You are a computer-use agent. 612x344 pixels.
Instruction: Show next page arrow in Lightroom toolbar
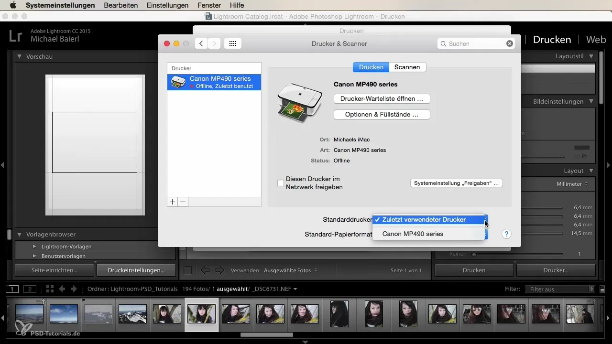click(220, 270)
